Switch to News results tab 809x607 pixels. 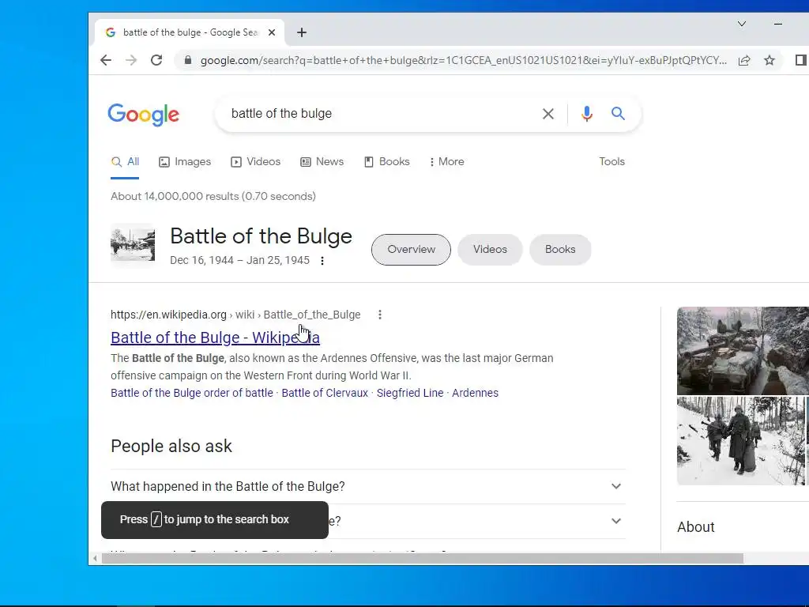322,161
